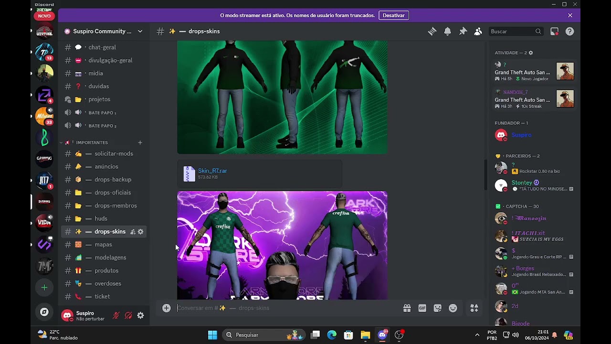Dismiss the streamer mode banner

pyautogui.click(x=570, y=15)
